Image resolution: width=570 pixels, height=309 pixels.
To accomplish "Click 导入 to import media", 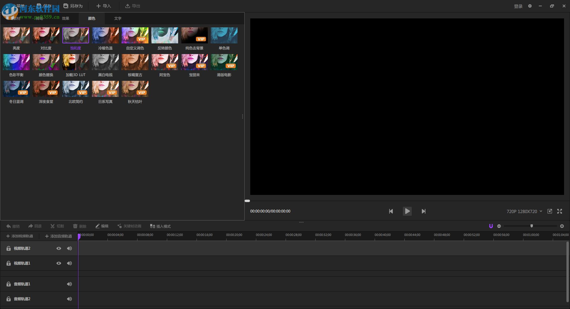I will point(104,6).
